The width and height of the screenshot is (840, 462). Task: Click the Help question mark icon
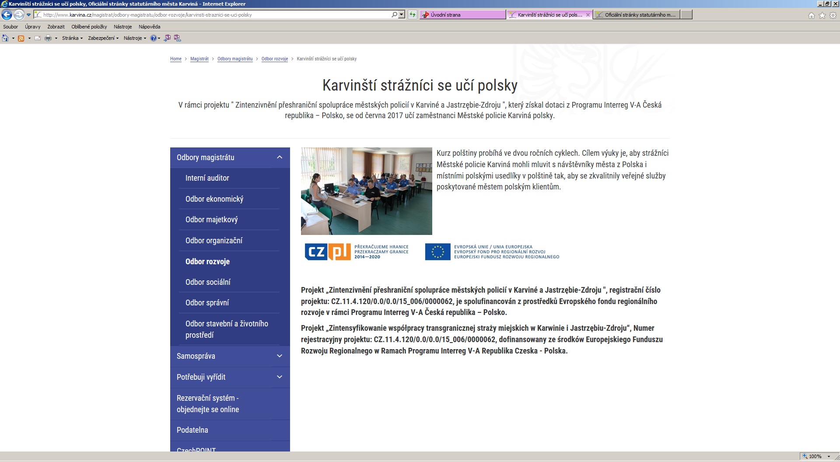153,38
